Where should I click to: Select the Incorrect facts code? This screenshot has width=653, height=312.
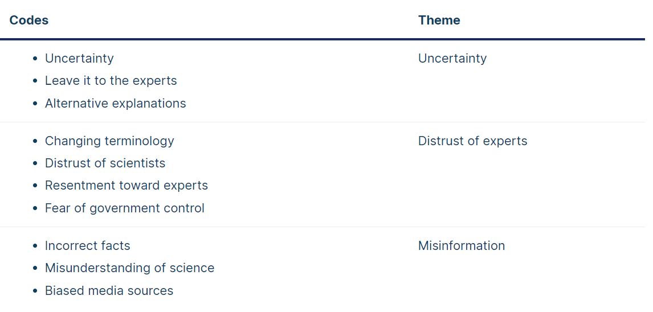[x=87, y=246]
